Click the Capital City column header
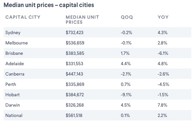The image size is (194, 124). coord(23,17)
